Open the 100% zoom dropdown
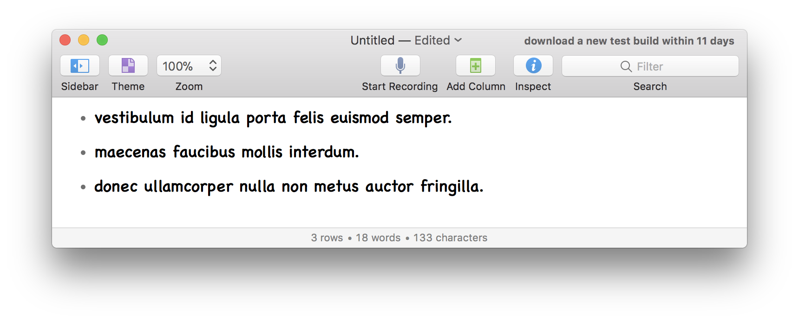Viewport: 799px width, 322px height. (178, 66)
